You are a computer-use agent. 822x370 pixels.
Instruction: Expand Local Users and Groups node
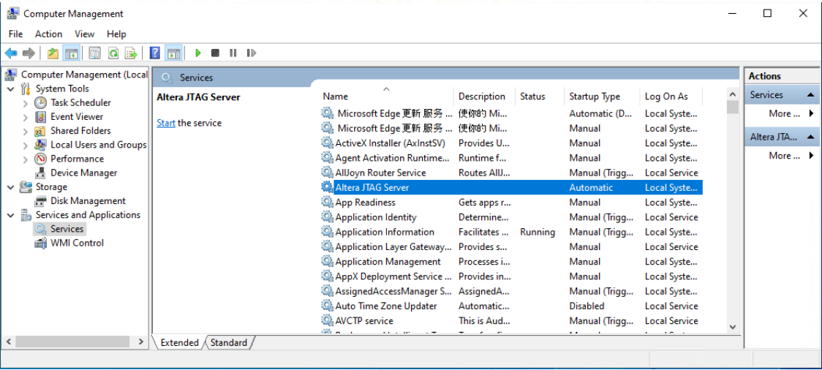pos(26,146)
